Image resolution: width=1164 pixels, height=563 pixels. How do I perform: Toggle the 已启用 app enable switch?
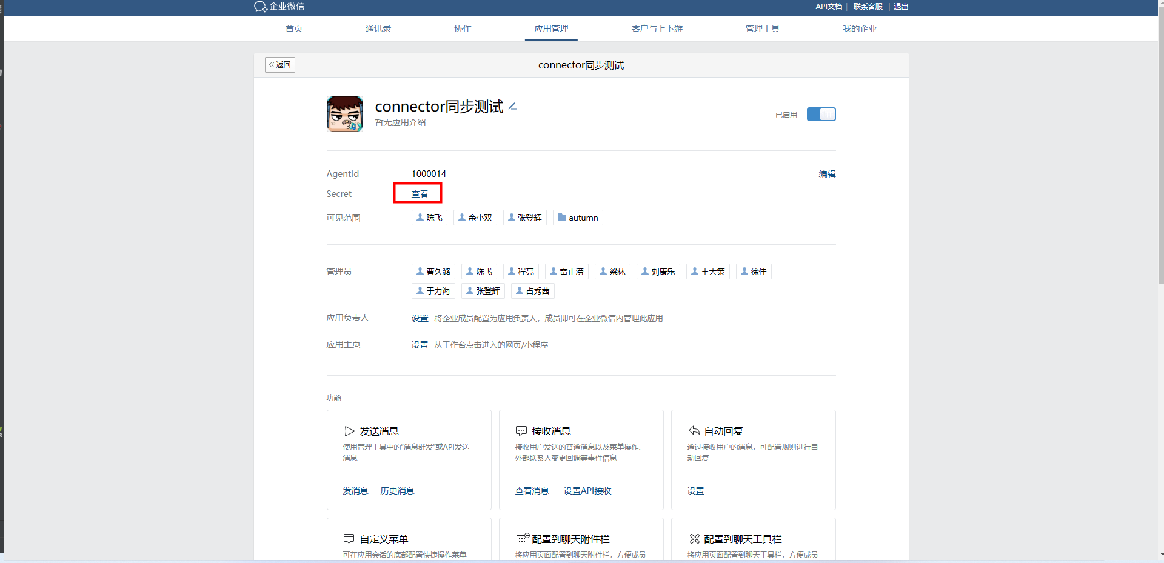pos(821,115)
